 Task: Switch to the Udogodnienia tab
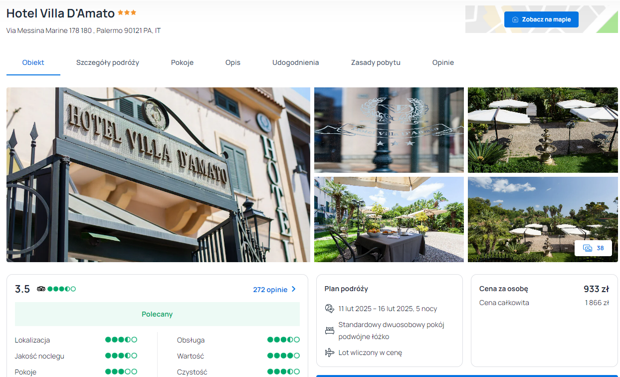(x=296, y=62)
